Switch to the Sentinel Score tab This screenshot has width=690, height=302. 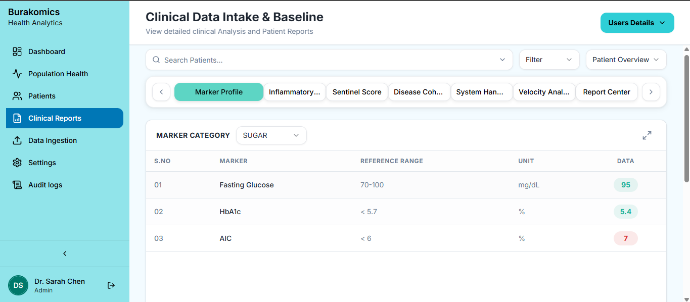tap(357, 92)
